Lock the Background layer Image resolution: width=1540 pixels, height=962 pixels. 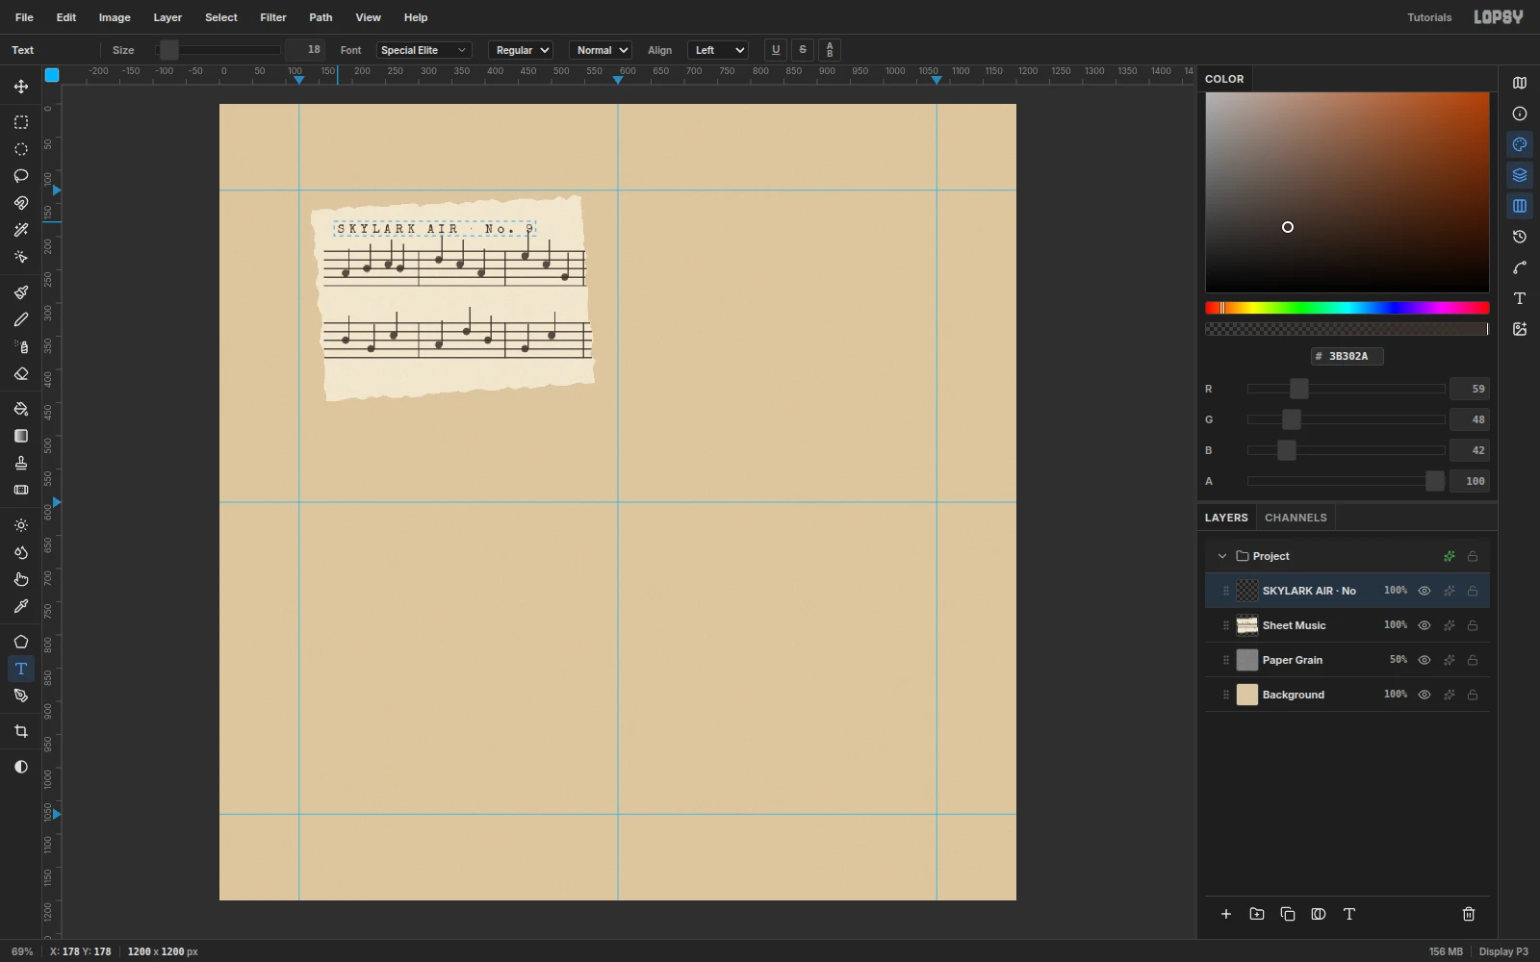click(x=1473, y=695)
